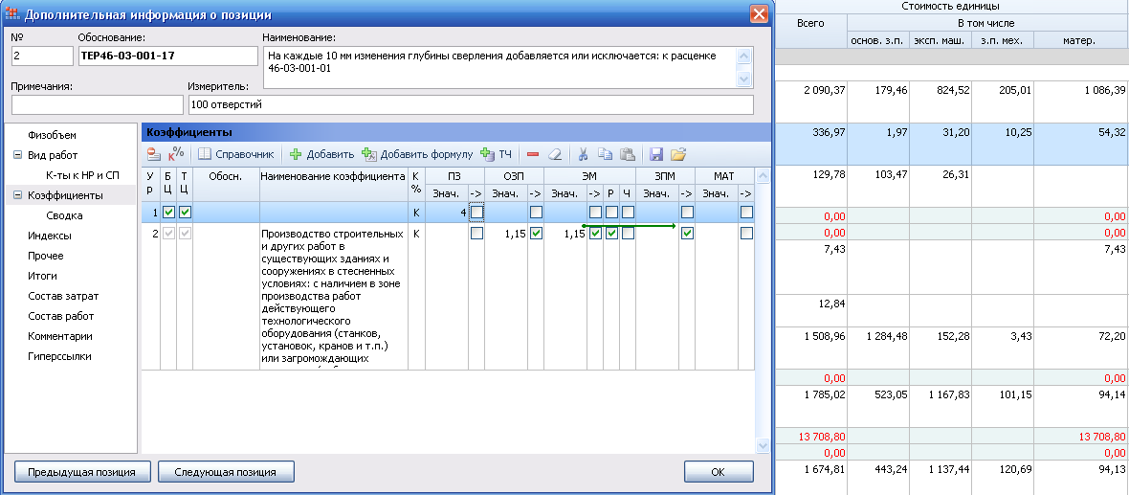Click the Добавить формулу button
Screen dimensions: 1129x495
click(x=417, y=154)
